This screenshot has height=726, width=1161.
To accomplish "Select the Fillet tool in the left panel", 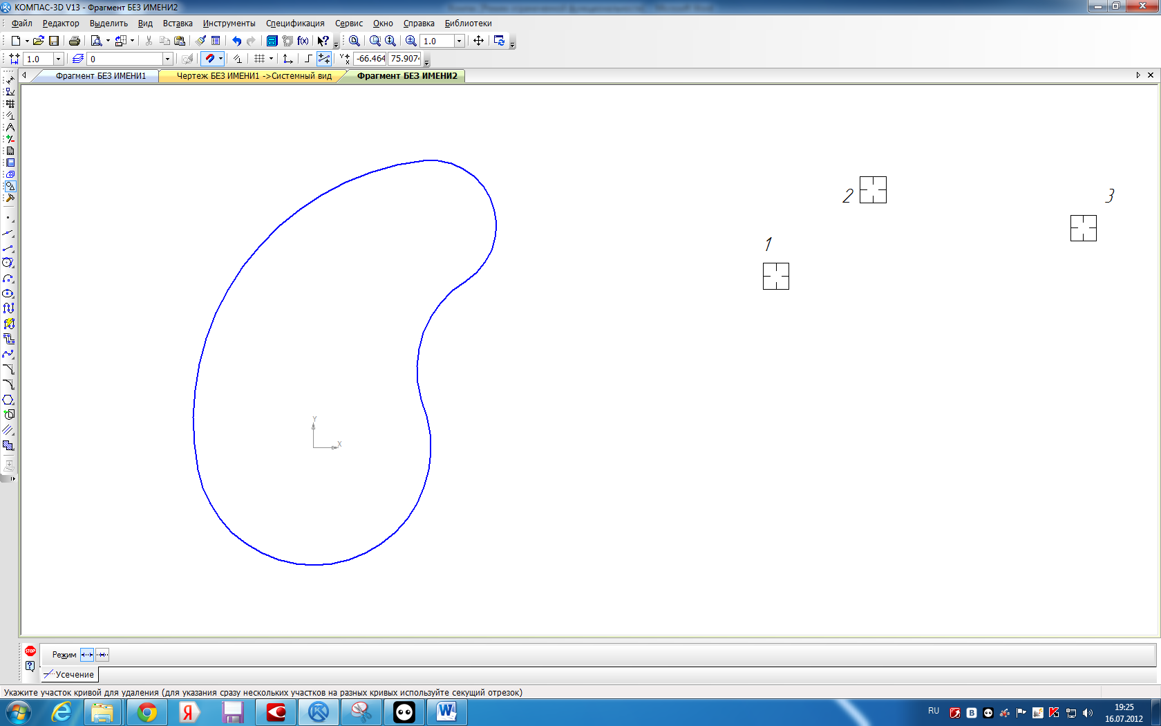I will (x=8, y=384).
